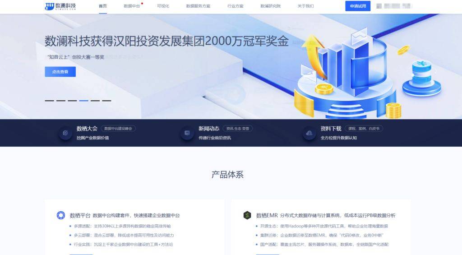Click the 资料下载 cloud icon
Screen dimensions: 462x255
tap(309, 133)
